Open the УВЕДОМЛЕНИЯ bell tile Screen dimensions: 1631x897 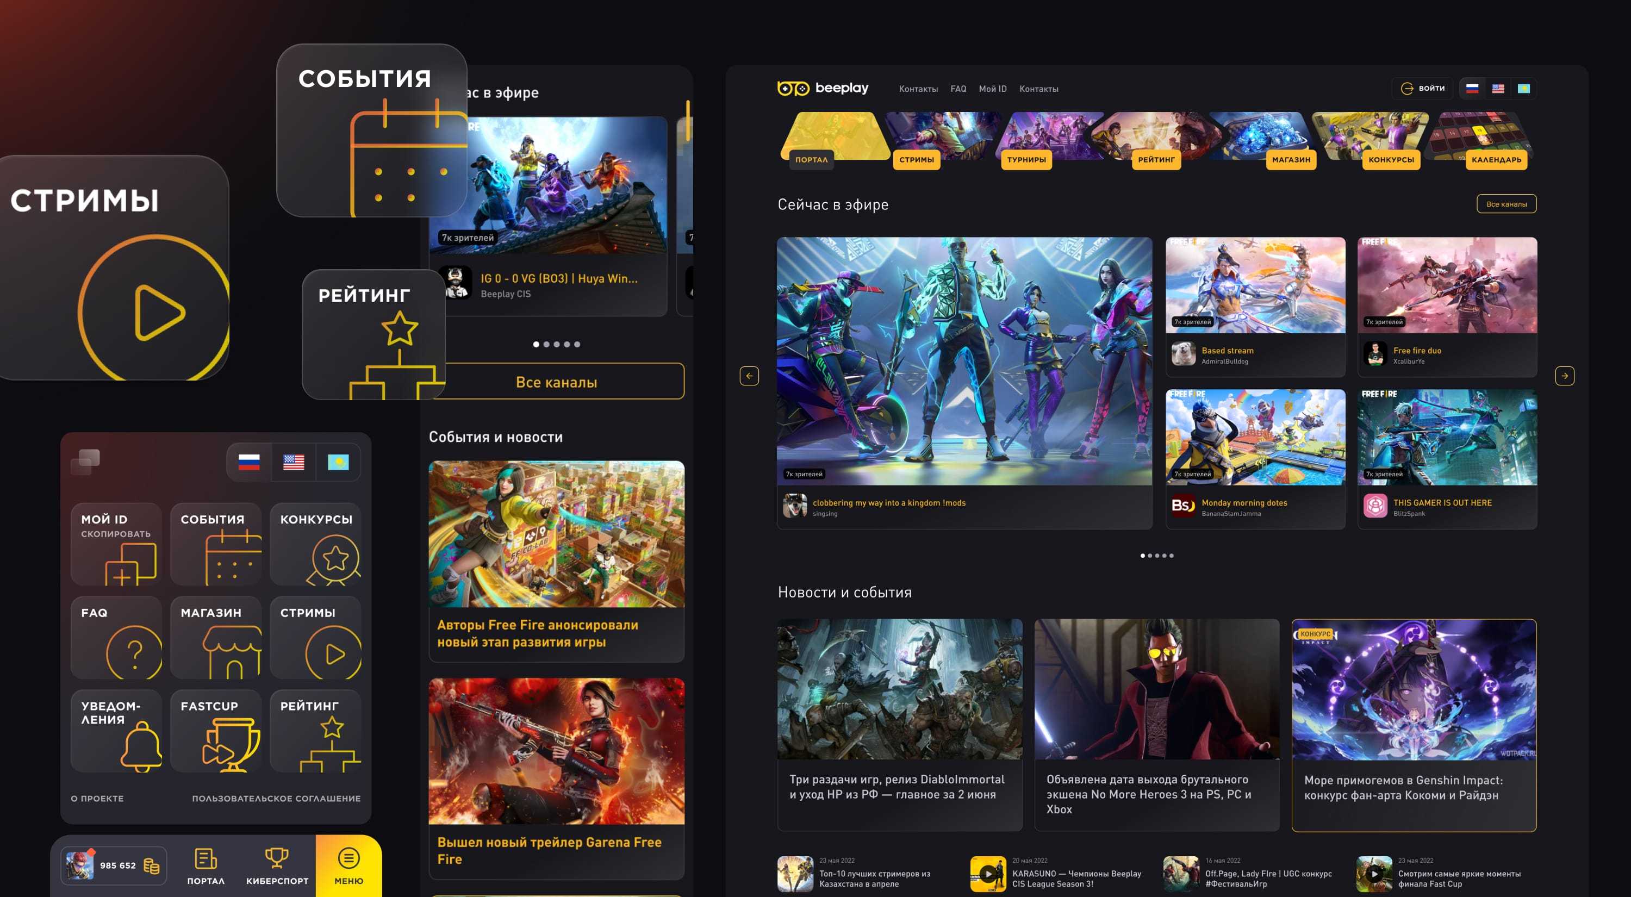pyautogui.click(x=116, y=731)
